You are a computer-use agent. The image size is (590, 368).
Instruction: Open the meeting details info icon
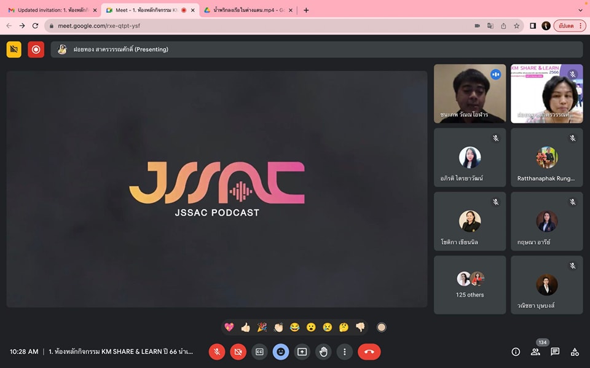(516, 352)
